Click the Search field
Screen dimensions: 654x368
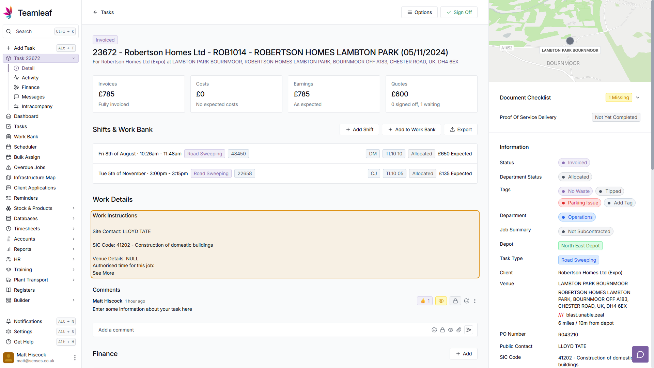coord(41,31)
